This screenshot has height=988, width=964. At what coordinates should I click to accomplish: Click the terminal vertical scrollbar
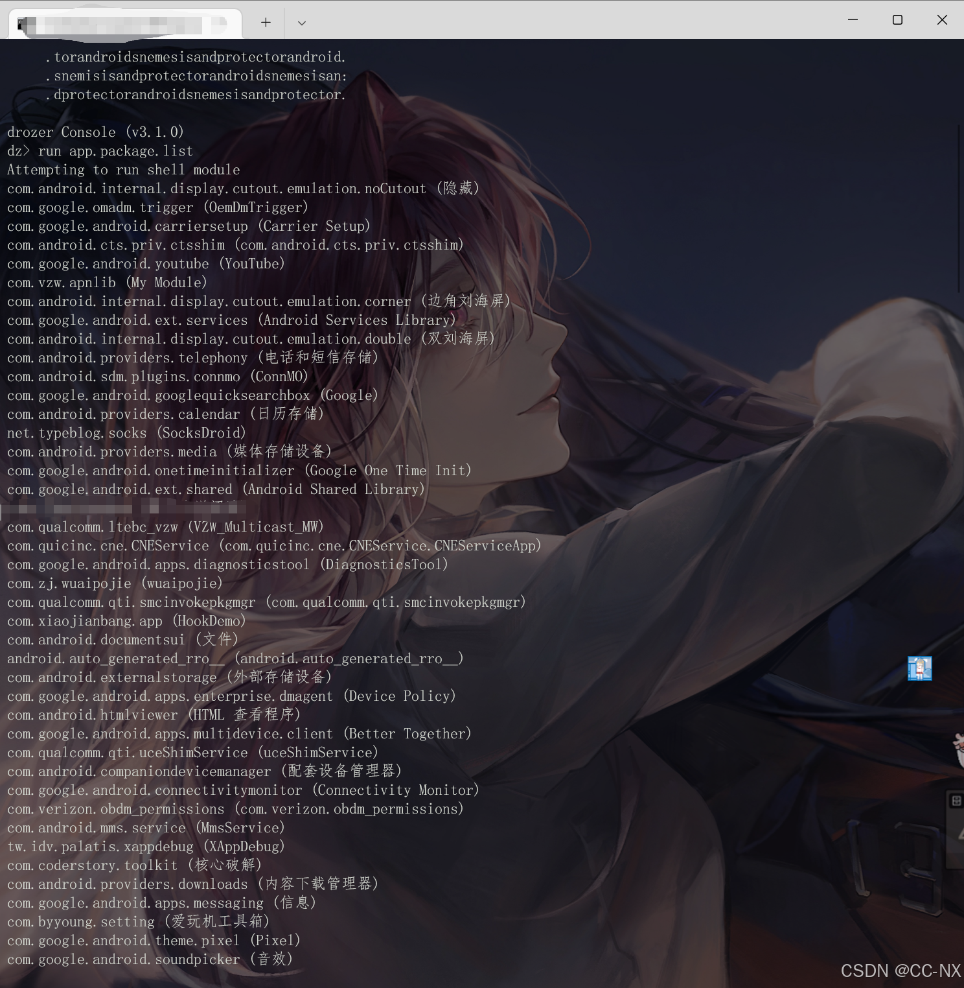(x=959, y=207)
